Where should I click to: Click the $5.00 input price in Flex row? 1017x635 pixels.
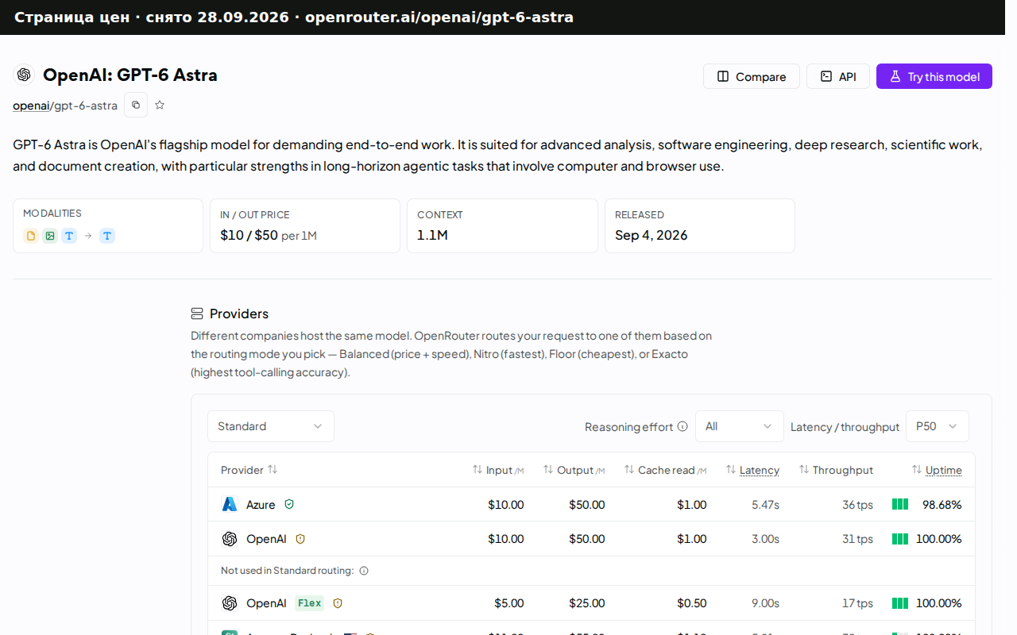click(509, 603)
